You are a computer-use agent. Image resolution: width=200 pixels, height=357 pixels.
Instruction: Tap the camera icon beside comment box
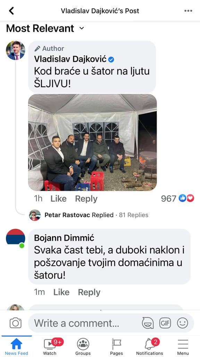point(15,323)
